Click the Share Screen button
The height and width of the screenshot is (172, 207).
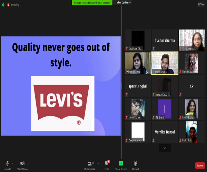point(121,166)
